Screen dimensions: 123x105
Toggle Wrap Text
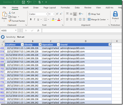point(94,14)
